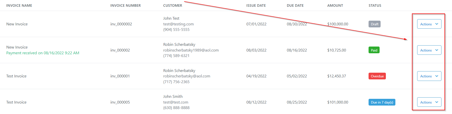Click the green Paid status badge

pyautogui.click(x=374, y=50)
